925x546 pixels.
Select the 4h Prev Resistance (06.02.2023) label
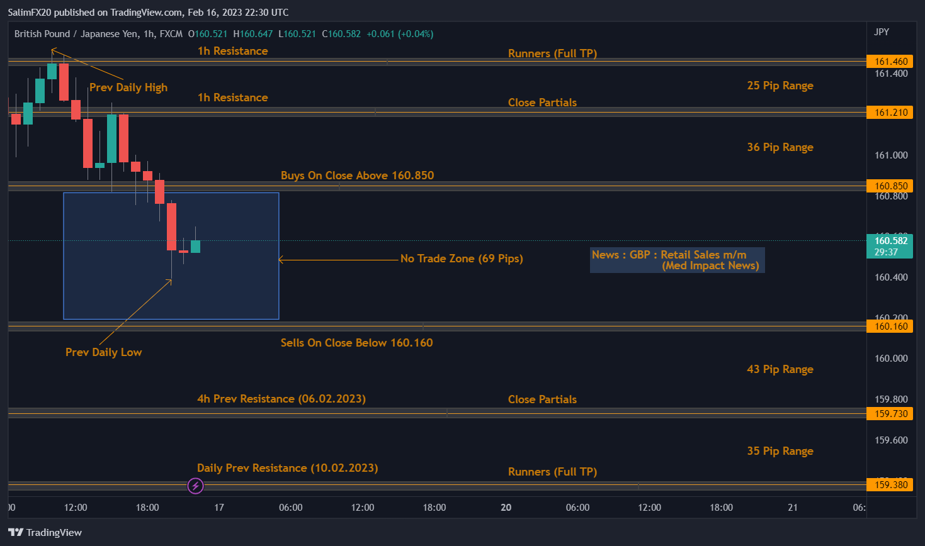coord(281,399)
